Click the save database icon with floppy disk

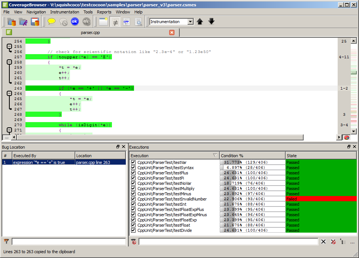[35, 22]
